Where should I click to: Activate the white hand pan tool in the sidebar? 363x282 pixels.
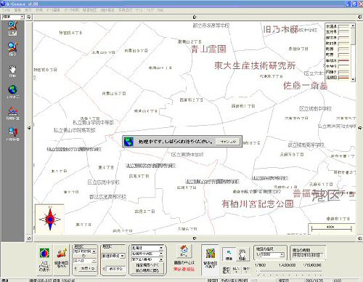pos(12,71)
